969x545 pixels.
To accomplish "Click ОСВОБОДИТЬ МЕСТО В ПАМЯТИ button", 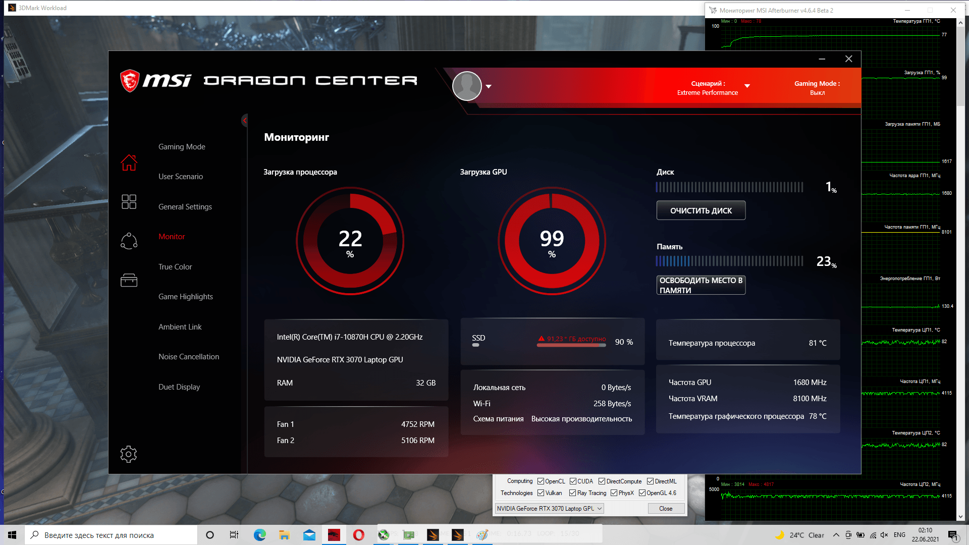I will click(x=701, y=285).
